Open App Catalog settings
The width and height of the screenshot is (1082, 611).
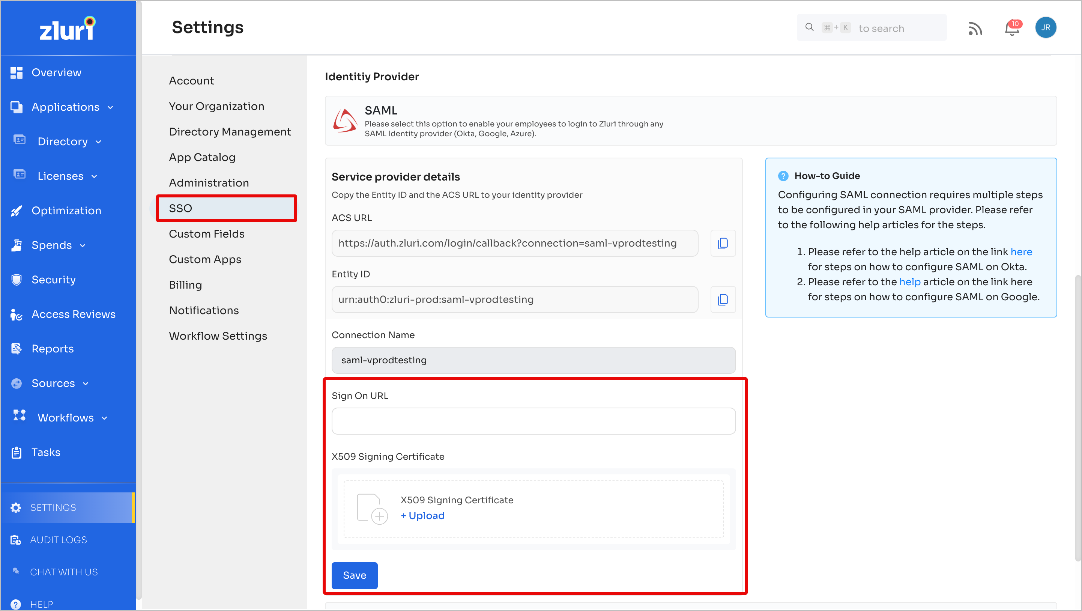(x=202, y=158)
